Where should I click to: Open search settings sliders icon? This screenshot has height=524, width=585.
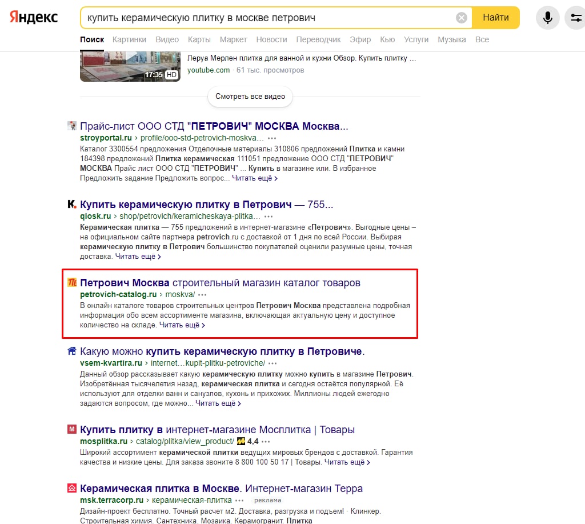click(576, 18)
